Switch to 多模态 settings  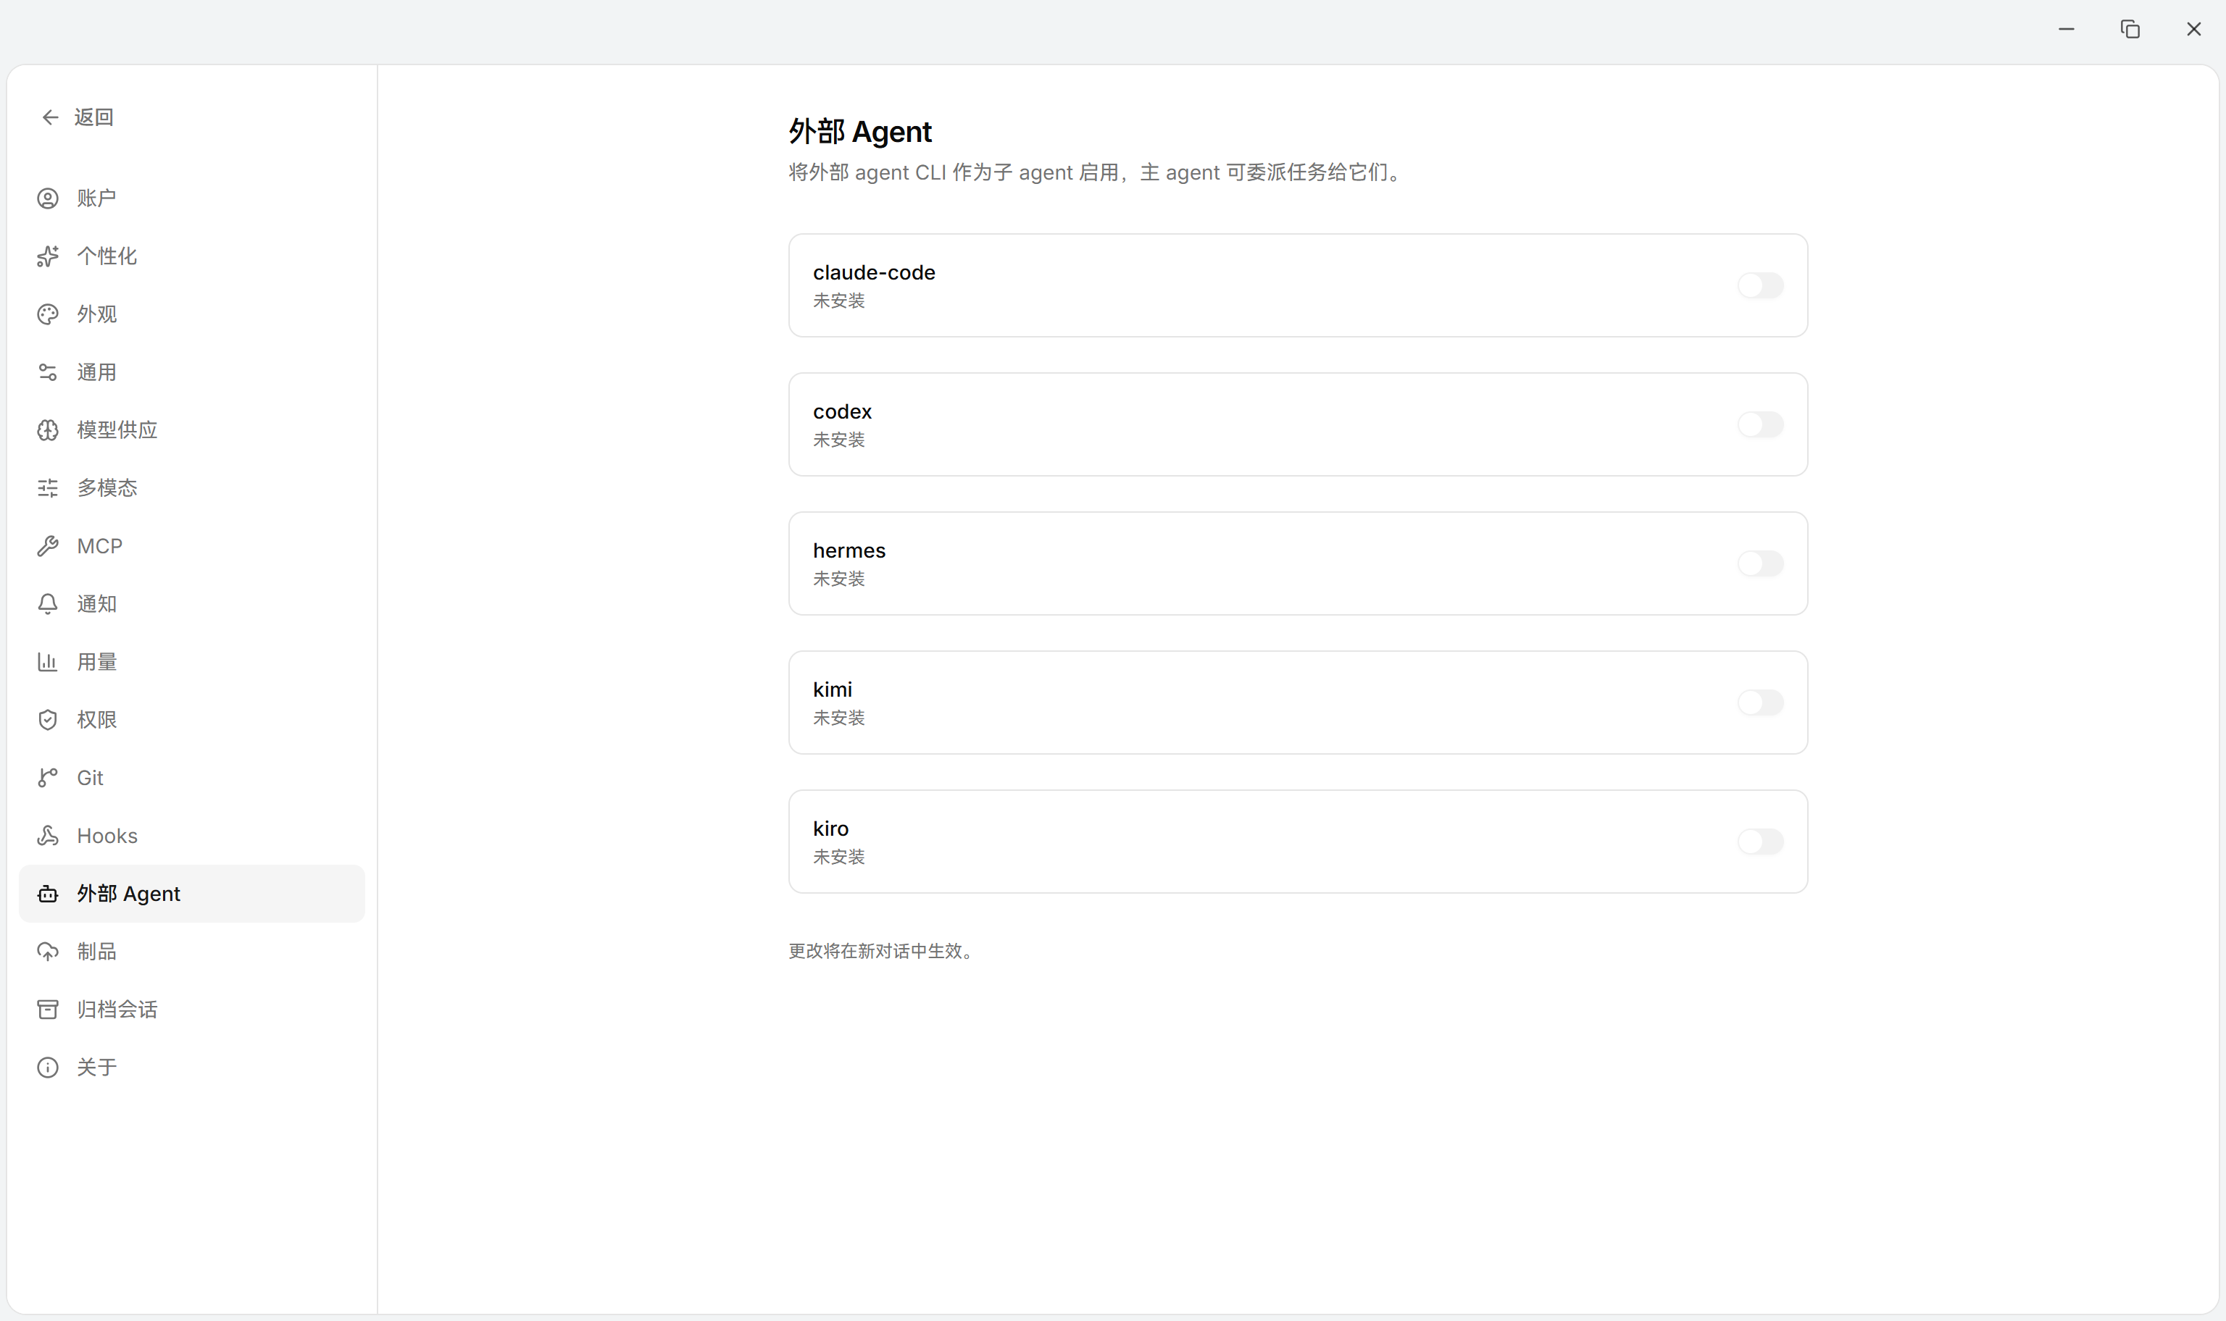(191, 488)
